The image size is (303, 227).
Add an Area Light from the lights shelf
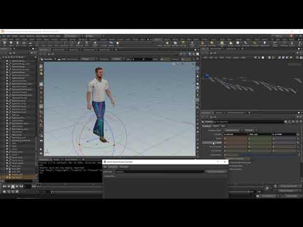tap(183, 44)
